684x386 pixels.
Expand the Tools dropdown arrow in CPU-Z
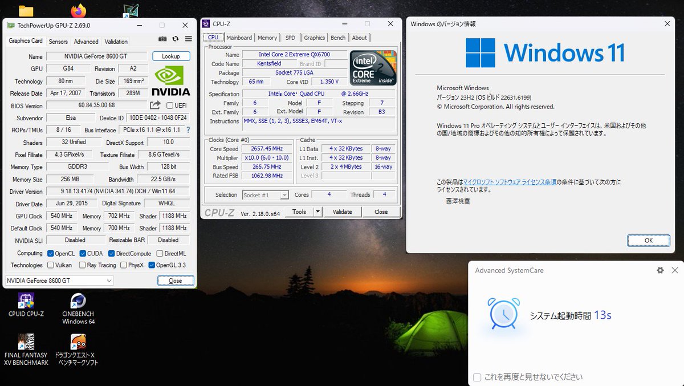tap(317, 212)
